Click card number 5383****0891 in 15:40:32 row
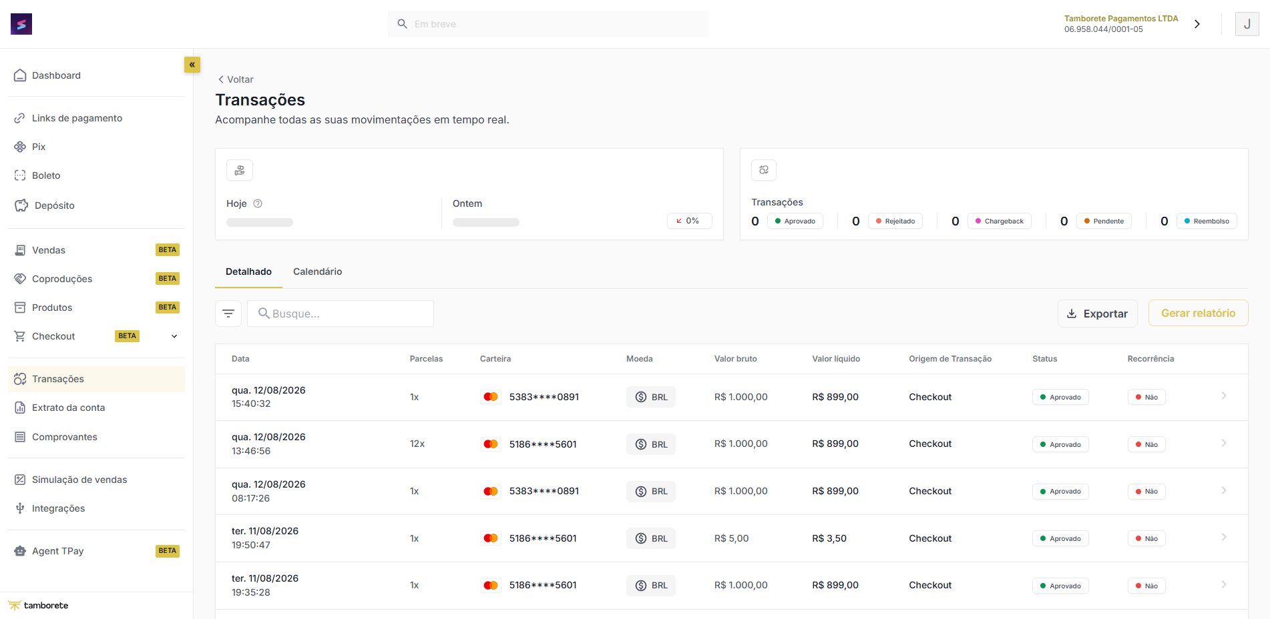 point(544,397)
